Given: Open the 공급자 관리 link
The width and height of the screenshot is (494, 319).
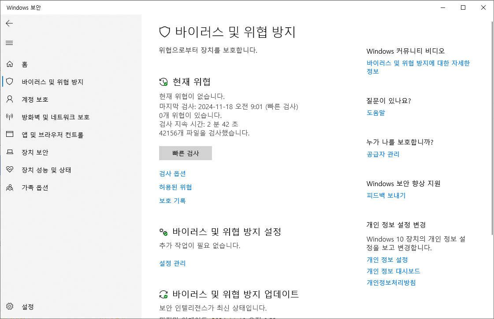Looking at the screenshot, I should coord(383,154).
